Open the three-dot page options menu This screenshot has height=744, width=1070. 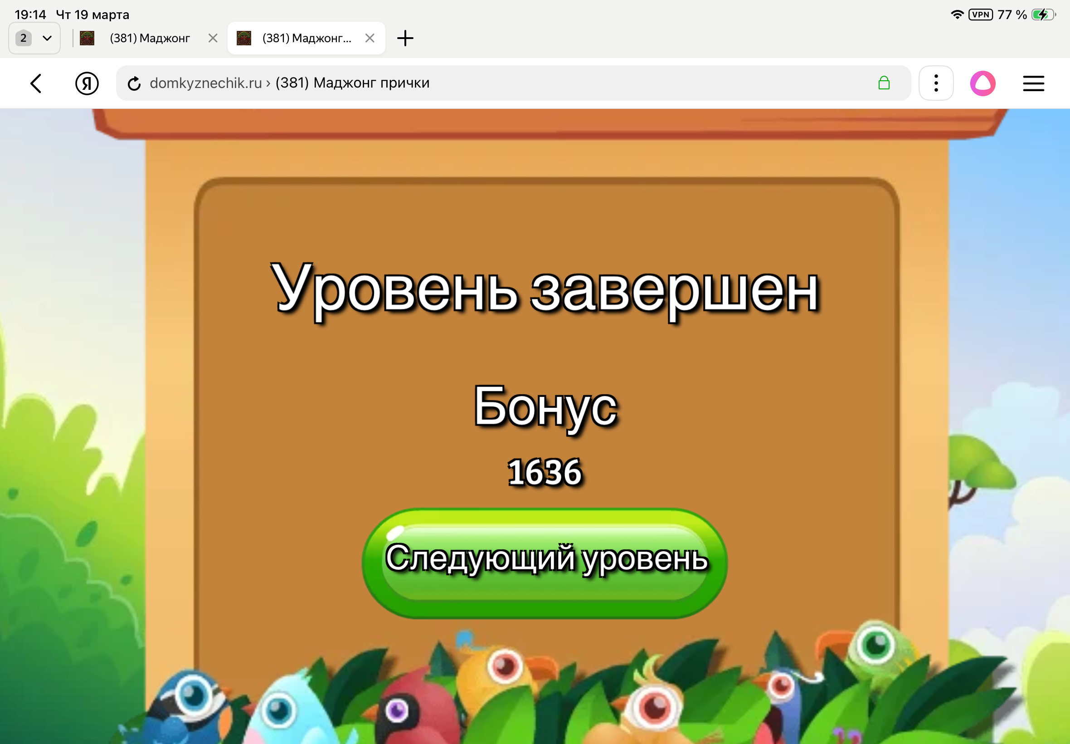pos(936,83)
